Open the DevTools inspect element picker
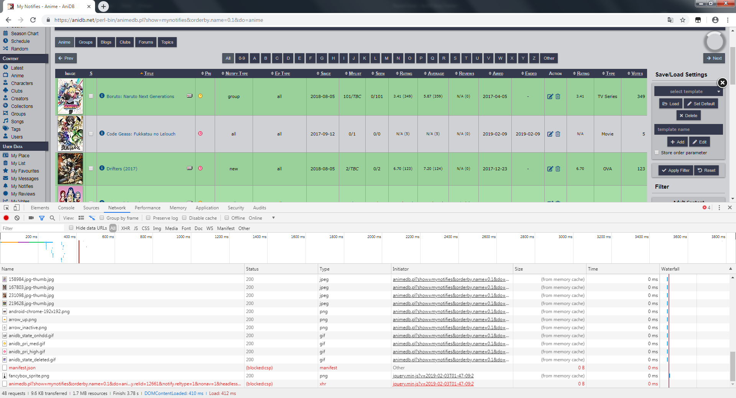Viewport: 736px width, 398px height. [7, 208]
